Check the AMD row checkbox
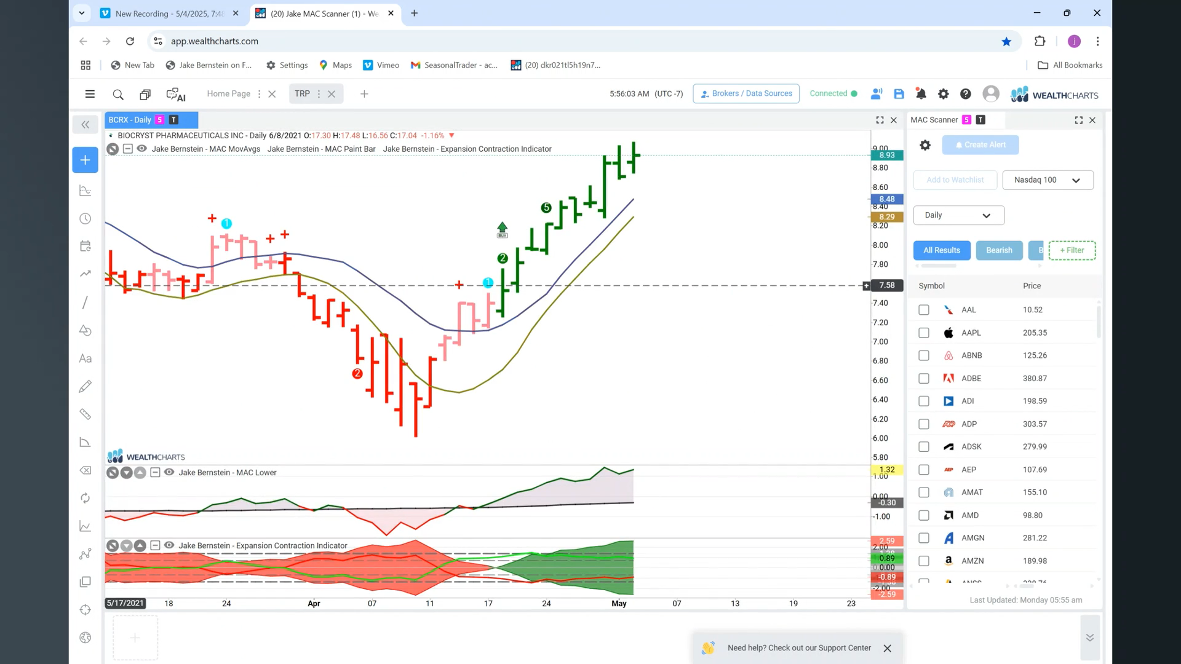This screenshot has height=664, width=1181. (x=923, y=515)
